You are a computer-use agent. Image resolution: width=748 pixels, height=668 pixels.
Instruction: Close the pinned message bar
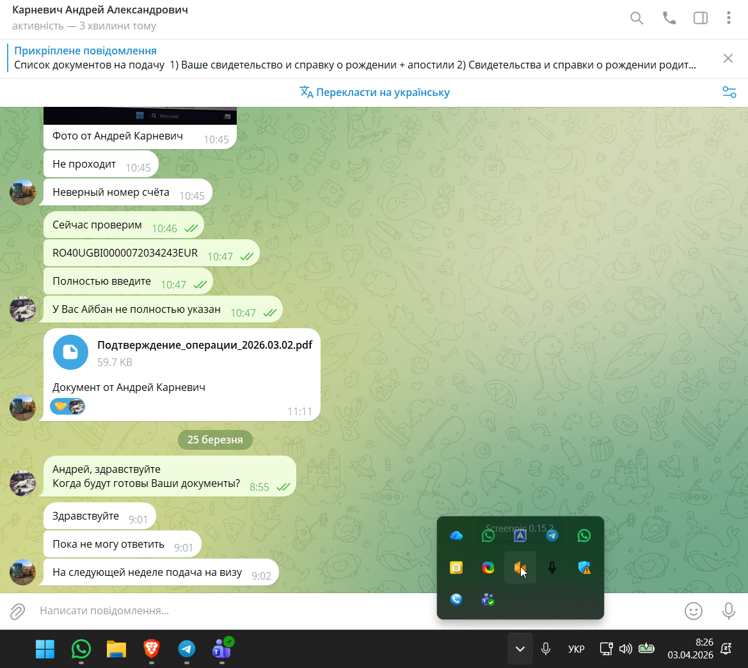728,58
